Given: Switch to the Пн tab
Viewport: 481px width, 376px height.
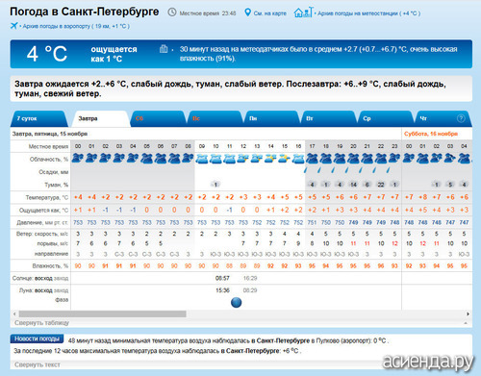Looking at the screenshot, I should [271, 118].
